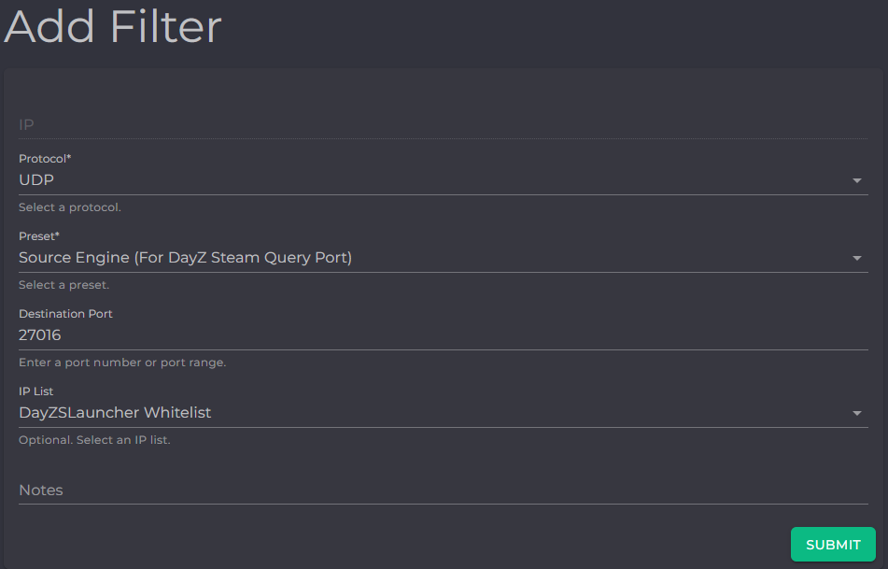Click the Destination Port label
This screenshot has height=569, width=888.
click(65, 313)
